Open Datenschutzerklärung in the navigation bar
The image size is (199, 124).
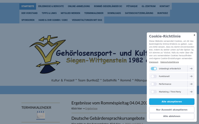click(x=139, y=13)
